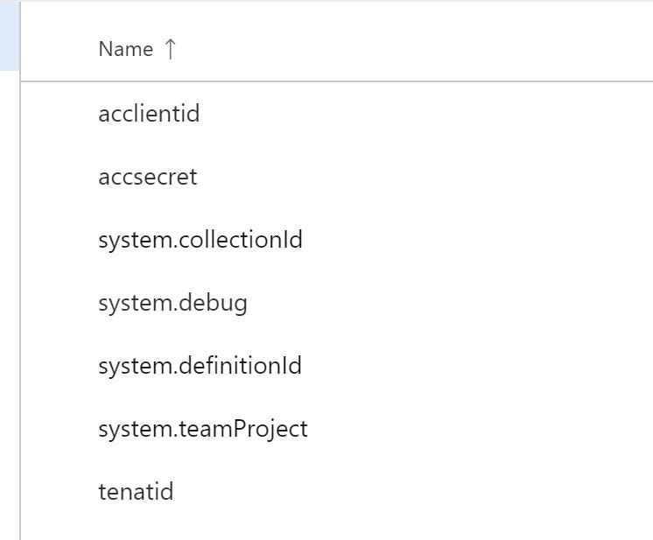
Task: Reverse sort order using the up arrow
Action: pos(170,49)
